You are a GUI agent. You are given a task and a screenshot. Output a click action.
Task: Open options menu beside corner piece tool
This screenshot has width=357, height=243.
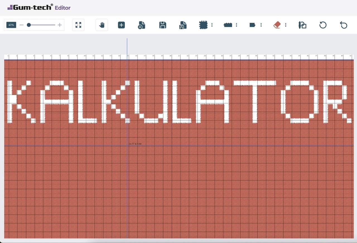pos(261,25)
